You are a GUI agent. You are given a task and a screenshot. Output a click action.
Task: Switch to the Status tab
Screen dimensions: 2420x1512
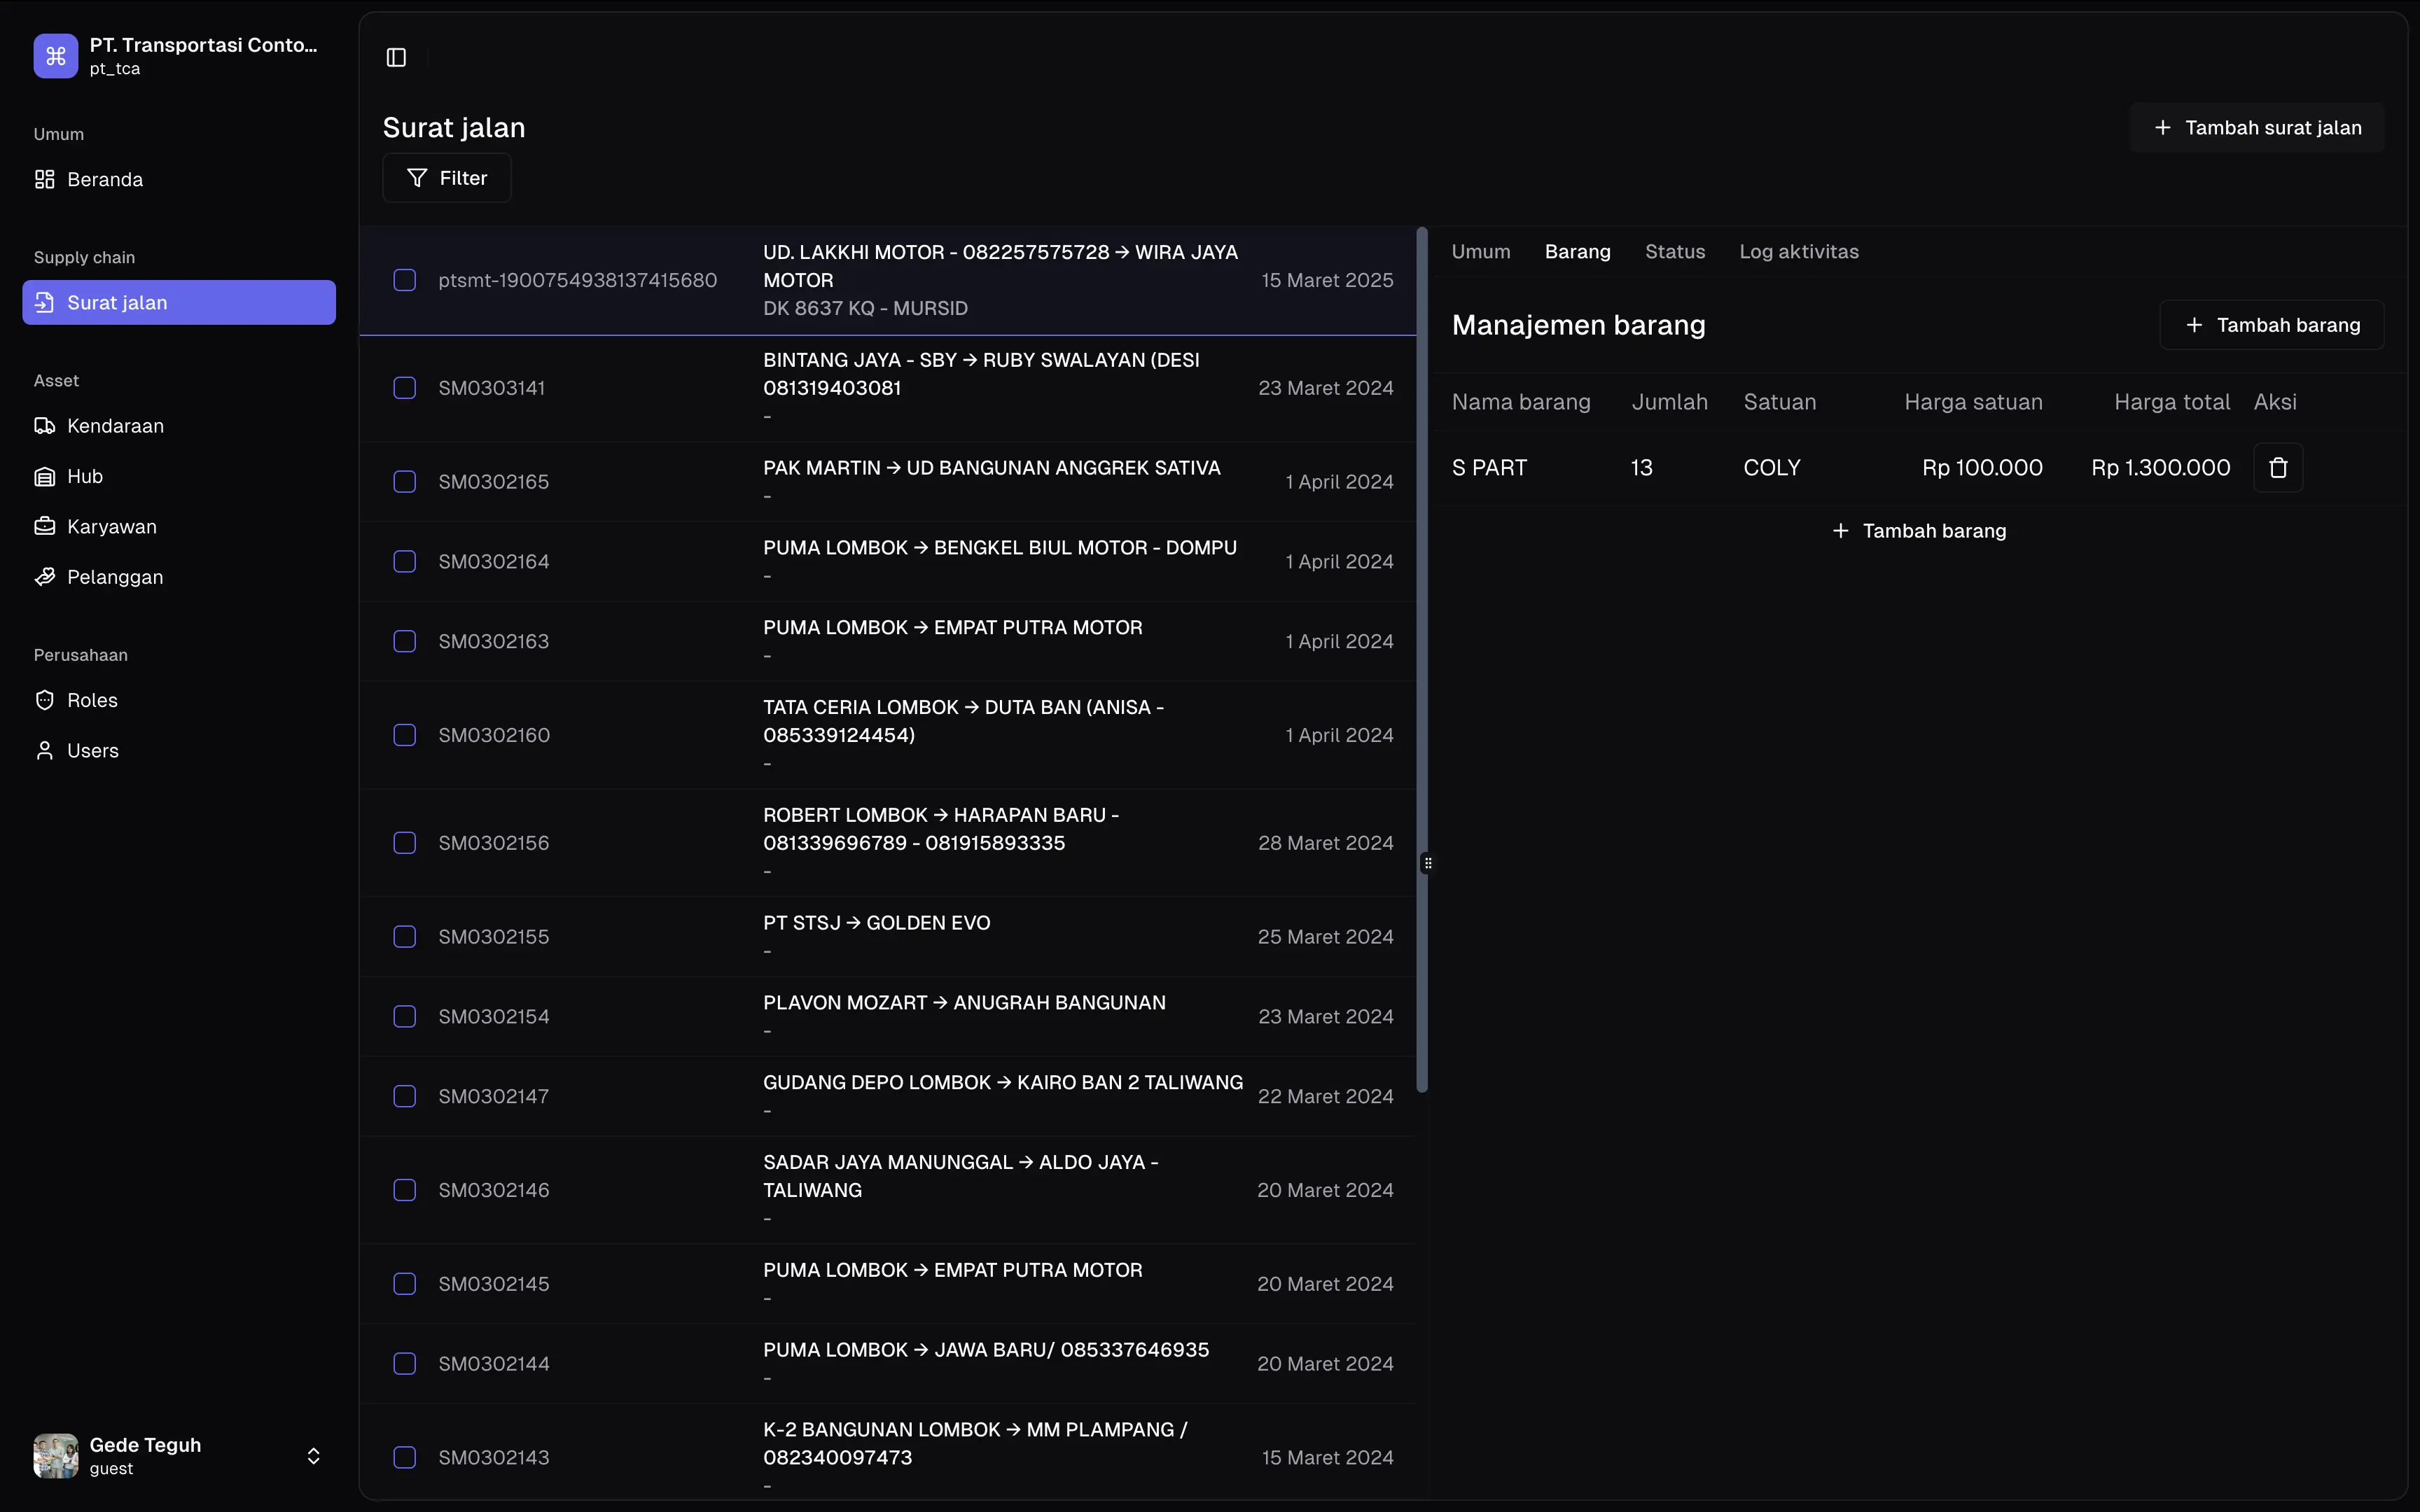(1674, 252)
